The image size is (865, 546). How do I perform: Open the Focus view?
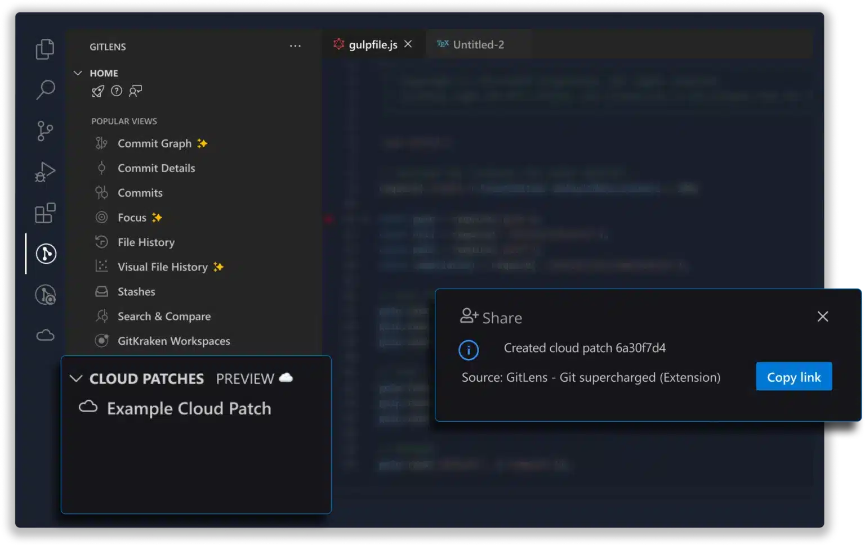(x=132, y=218)
